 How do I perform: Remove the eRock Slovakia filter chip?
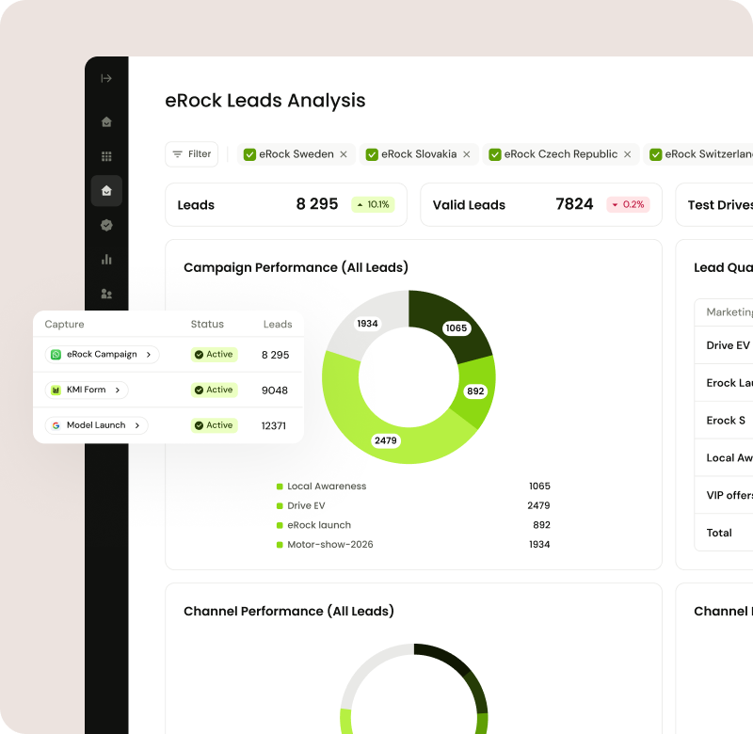pyautogui.click(x=466, y=154)
